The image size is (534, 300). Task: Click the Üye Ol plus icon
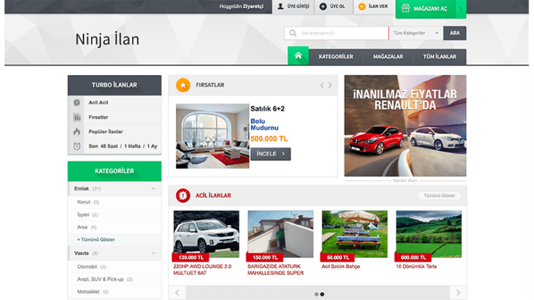pos(323,6)
